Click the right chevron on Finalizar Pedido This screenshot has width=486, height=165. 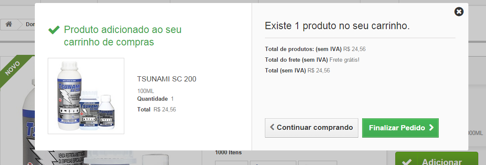click(431, 128)
